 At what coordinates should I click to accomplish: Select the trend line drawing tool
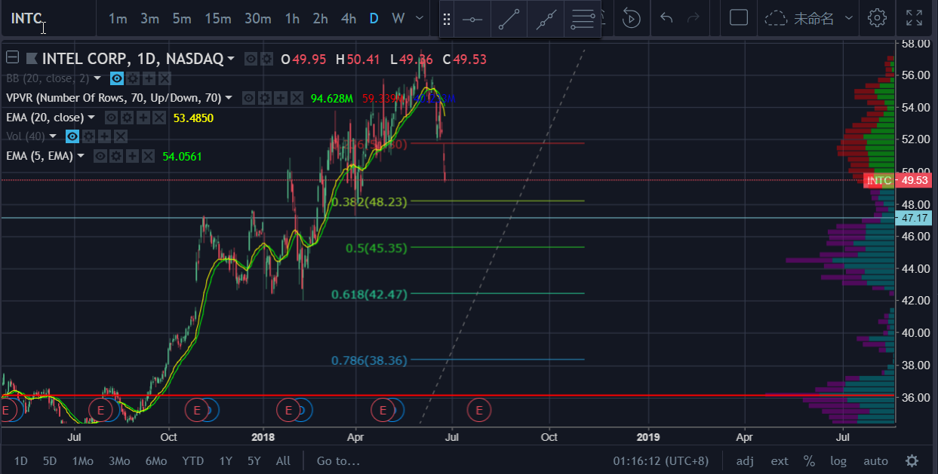(x=509, y=20)
